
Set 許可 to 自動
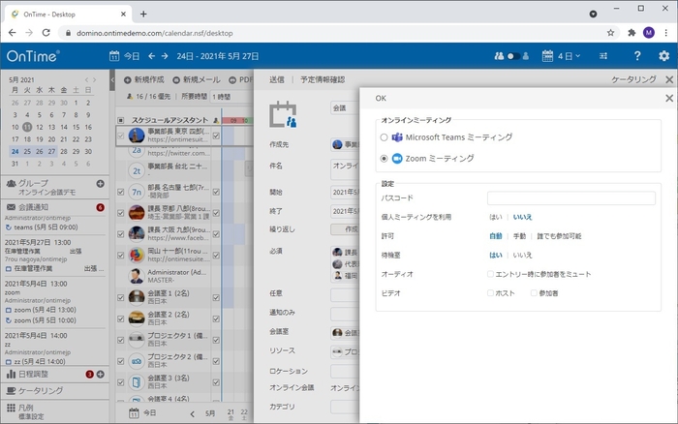coord(496,236)
